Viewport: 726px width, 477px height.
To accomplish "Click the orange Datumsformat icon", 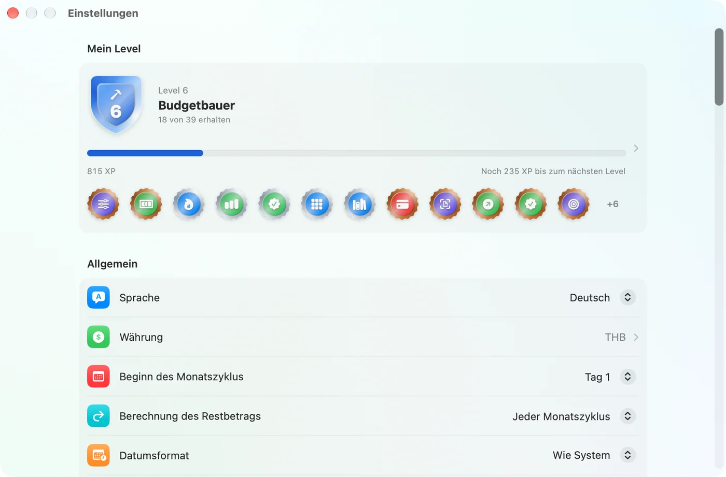I will coord(99,455).
